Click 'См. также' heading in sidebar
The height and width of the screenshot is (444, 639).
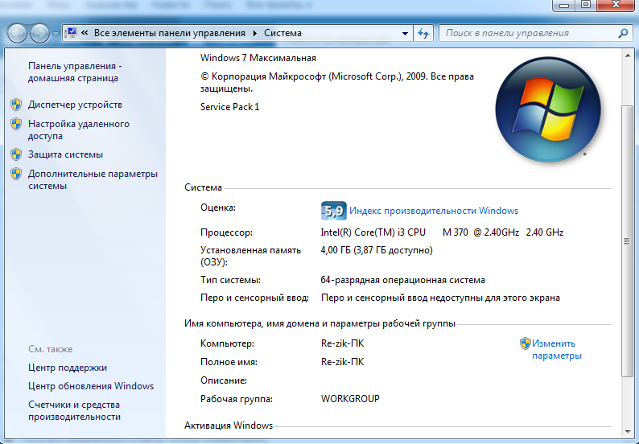[x=50, y=349]
